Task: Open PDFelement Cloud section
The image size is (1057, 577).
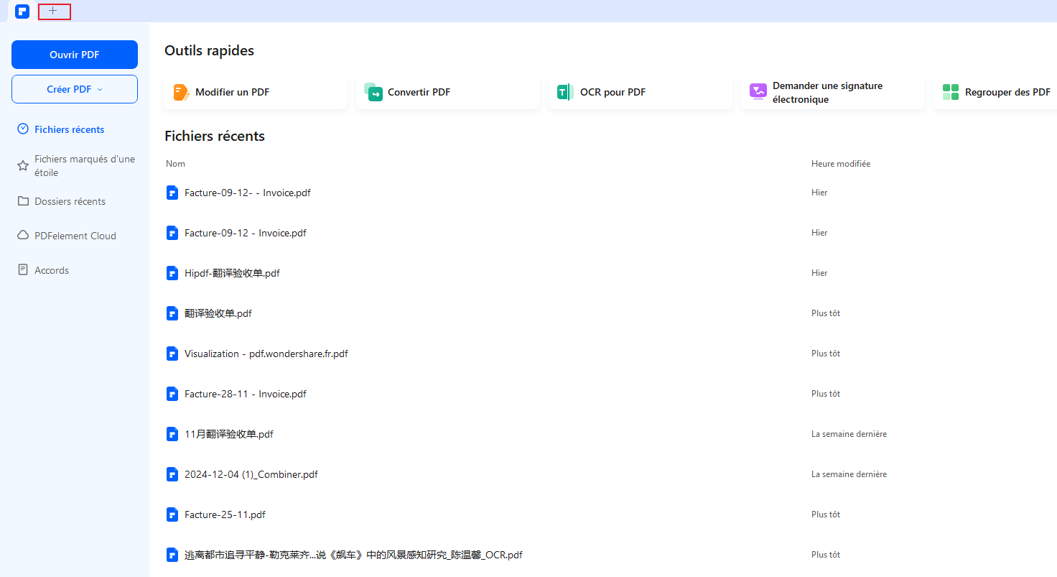Action: [x=75, y=236]
